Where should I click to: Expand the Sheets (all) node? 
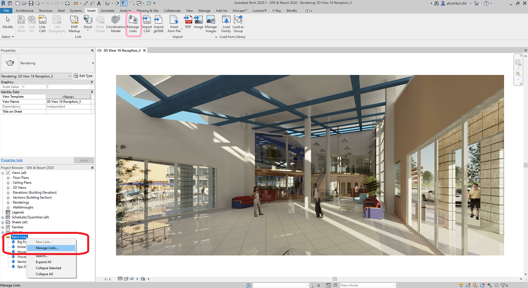pyautogui.click(x=3, y=222)
